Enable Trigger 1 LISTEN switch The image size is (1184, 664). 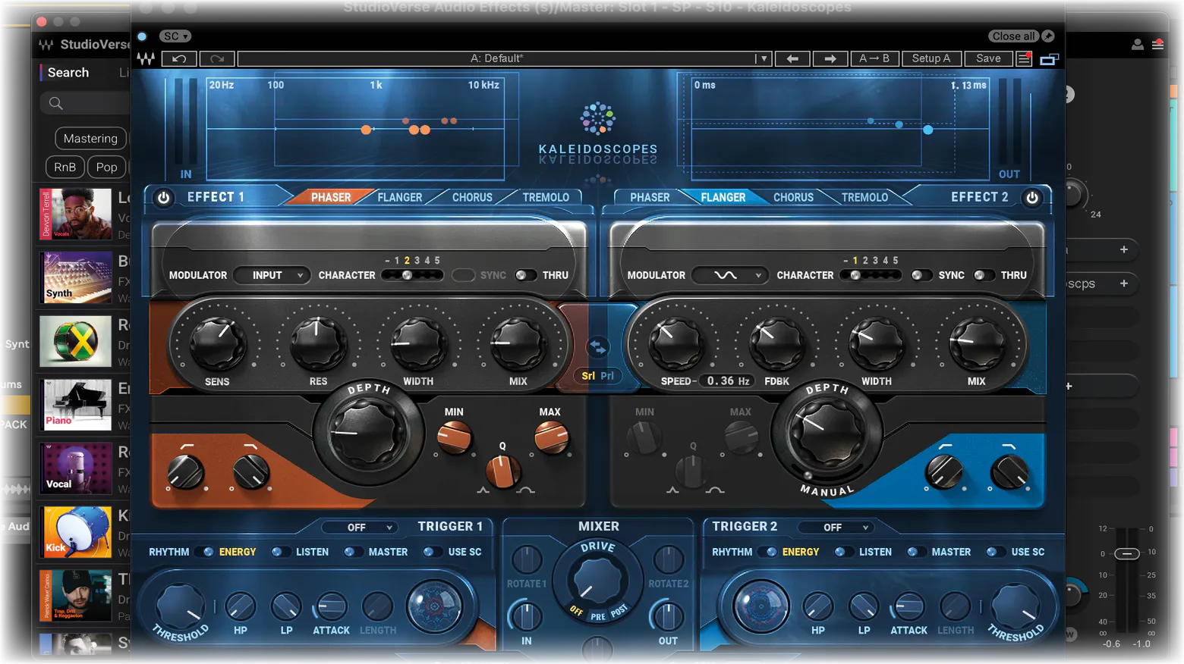(280, 552)
